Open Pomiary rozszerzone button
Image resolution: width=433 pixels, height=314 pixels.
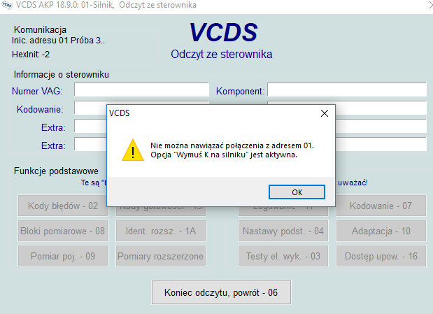pyautogui.click(x=161, y=256)
